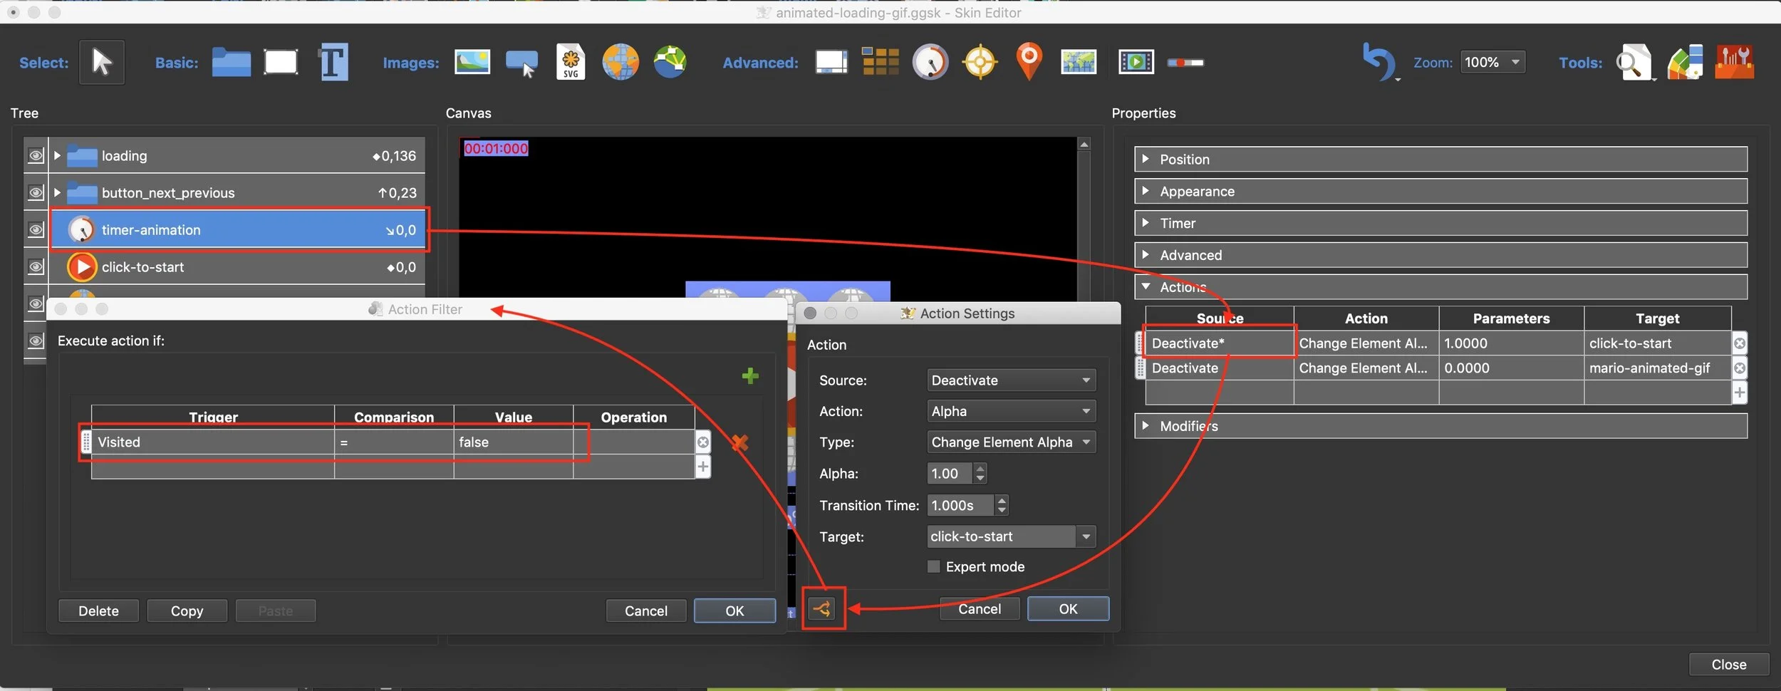Open the skin settings toolbox

coord(1734,62)
